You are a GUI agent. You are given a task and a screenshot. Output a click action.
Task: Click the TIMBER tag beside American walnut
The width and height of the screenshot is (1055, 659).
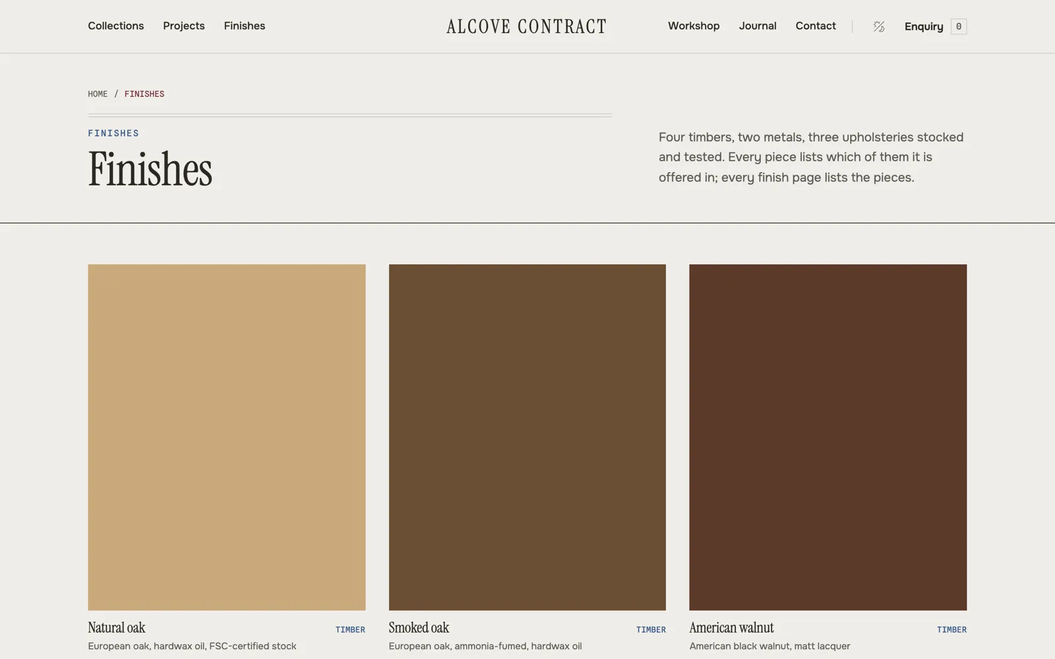pyautogui.click(x=951, y=630)
